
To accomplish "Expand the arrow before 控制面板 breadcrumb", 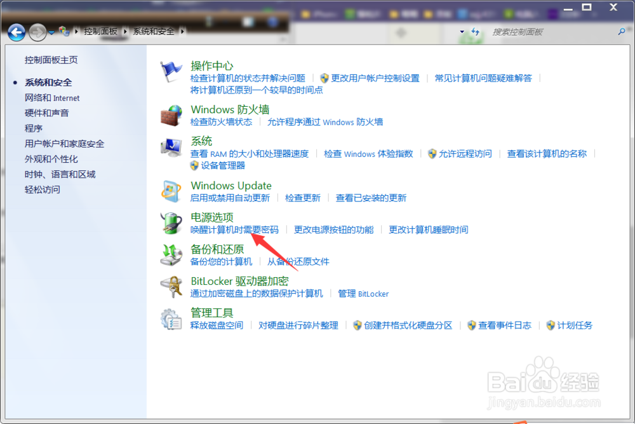I will pos(76,31).
